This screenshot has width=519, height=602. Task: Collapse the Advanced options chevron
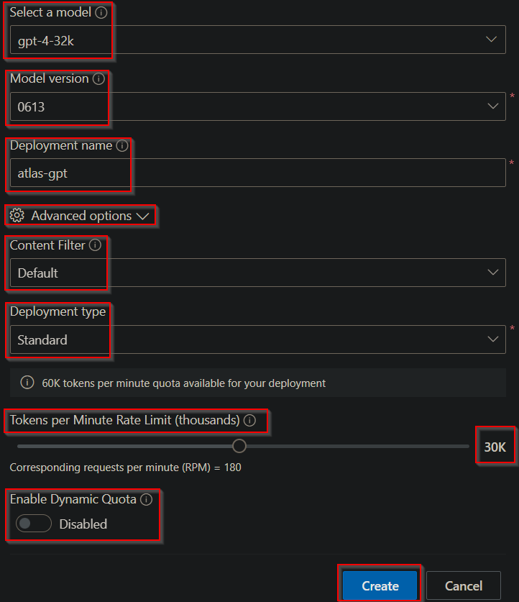pos(142,216)
